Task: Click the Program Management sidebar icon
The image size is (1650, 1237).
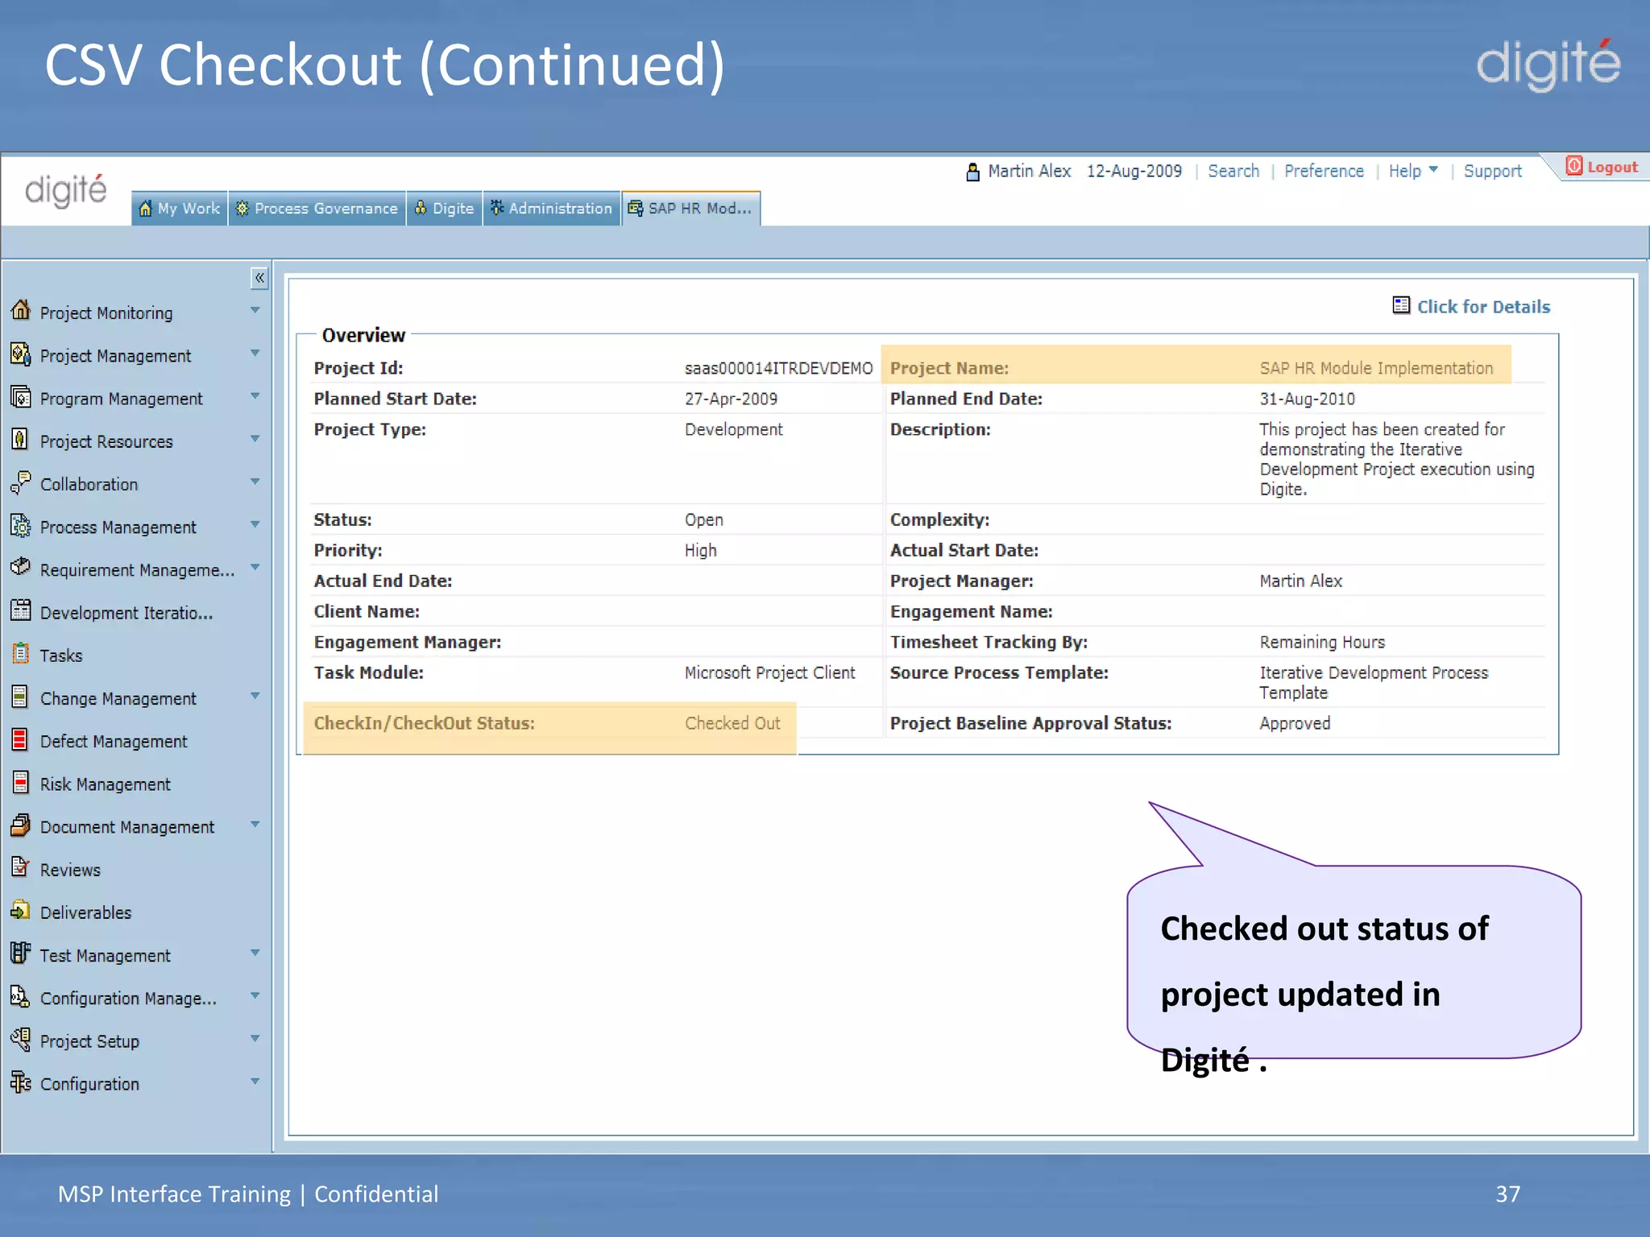Action: click(21, 396)
